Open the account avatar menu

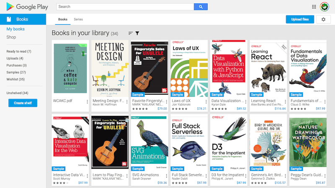324,7
